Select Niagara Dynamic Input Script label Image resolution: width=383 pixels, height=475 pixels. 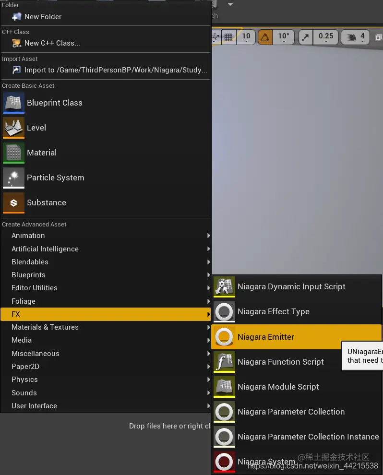291,287
